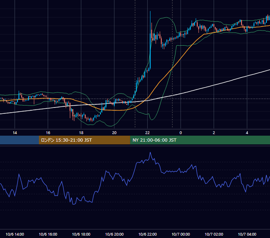Click the 10/7 04:00 date label

coord(247,234)
